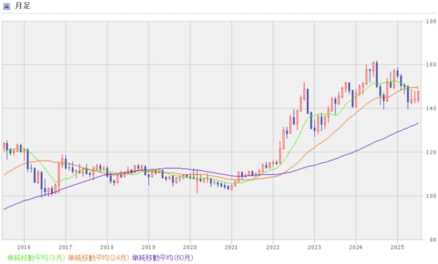438x264 pixels.
Task: Click the 単純移動平均(60月) purple legend label
Action: click(163, 257)
